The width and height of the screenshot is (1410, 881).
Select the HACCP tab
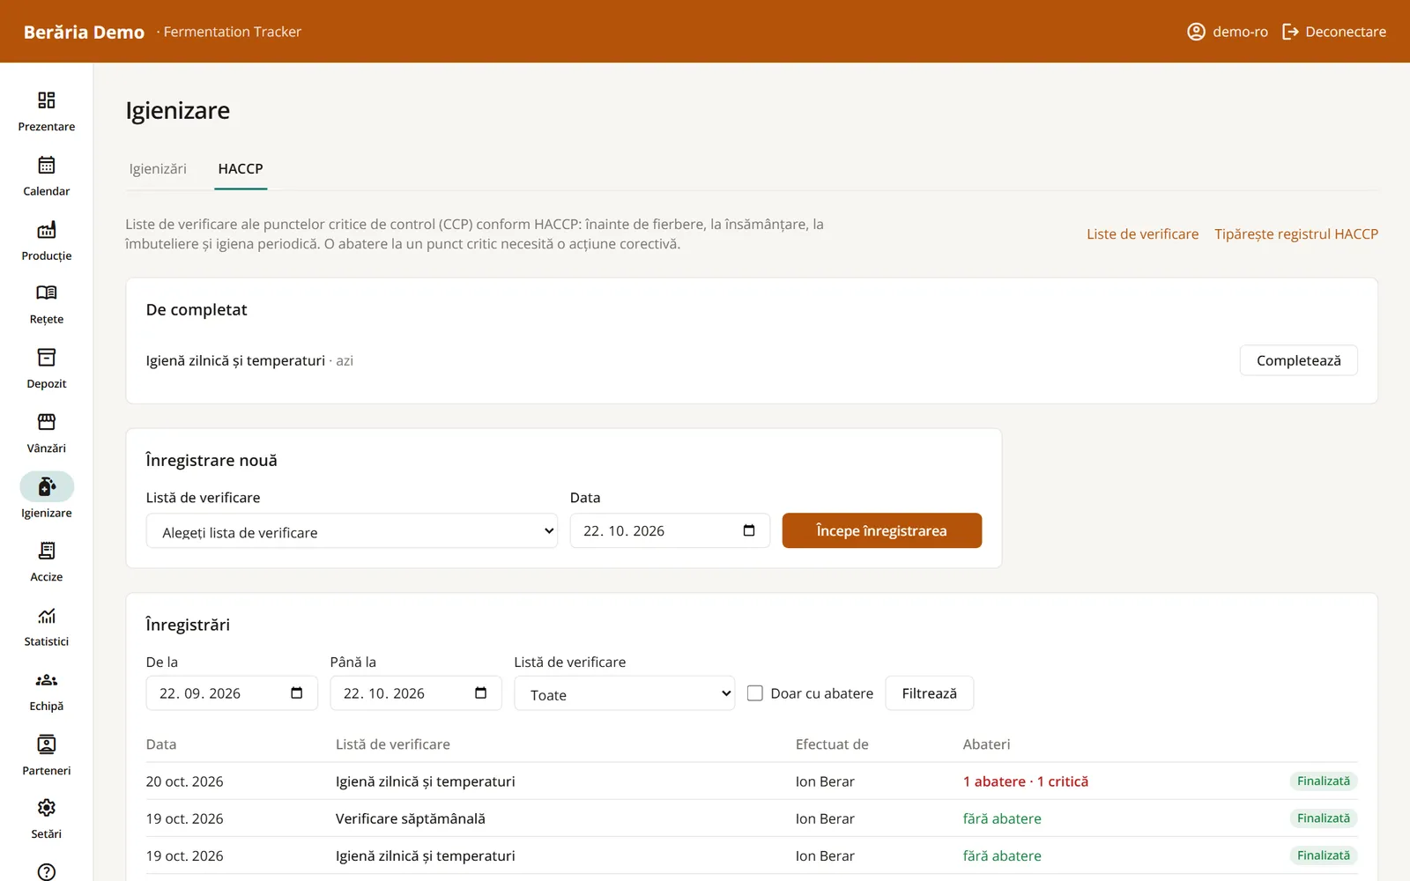[241, 169]
